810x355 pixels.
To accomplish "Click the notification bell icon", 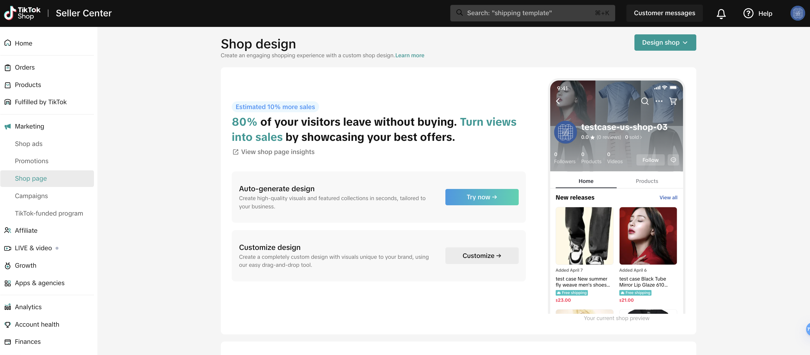I will (721, 13).
